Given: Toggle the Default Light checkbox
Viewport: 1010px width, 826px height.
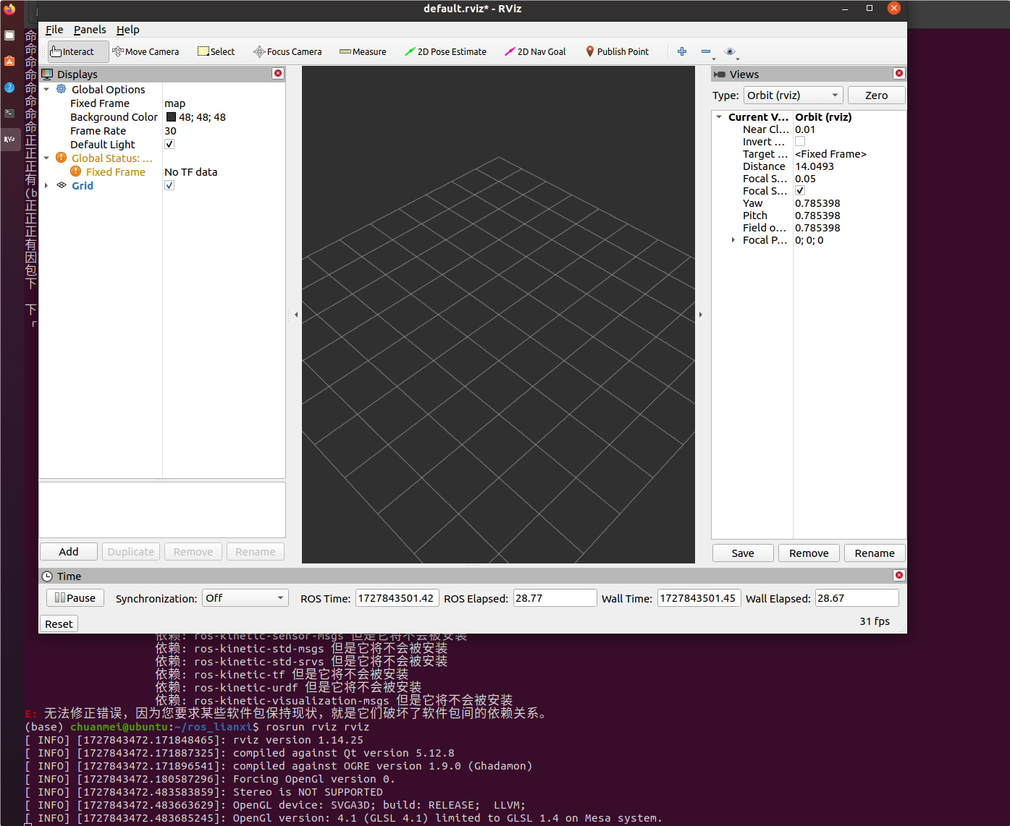Looking at the screenshot, I should pos(169,144).
